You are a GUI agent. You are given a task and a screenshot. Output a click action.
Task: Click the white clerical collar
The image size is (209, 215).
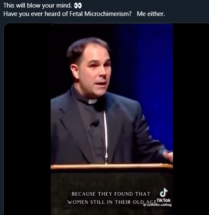point(92,101)
